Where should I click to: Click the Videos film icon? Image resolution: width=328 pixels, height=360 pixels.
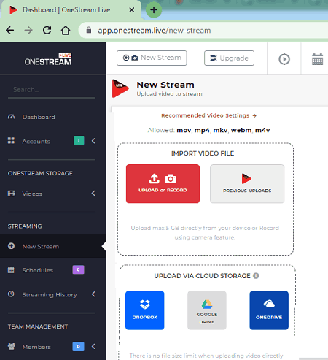[x=12, y=194]
